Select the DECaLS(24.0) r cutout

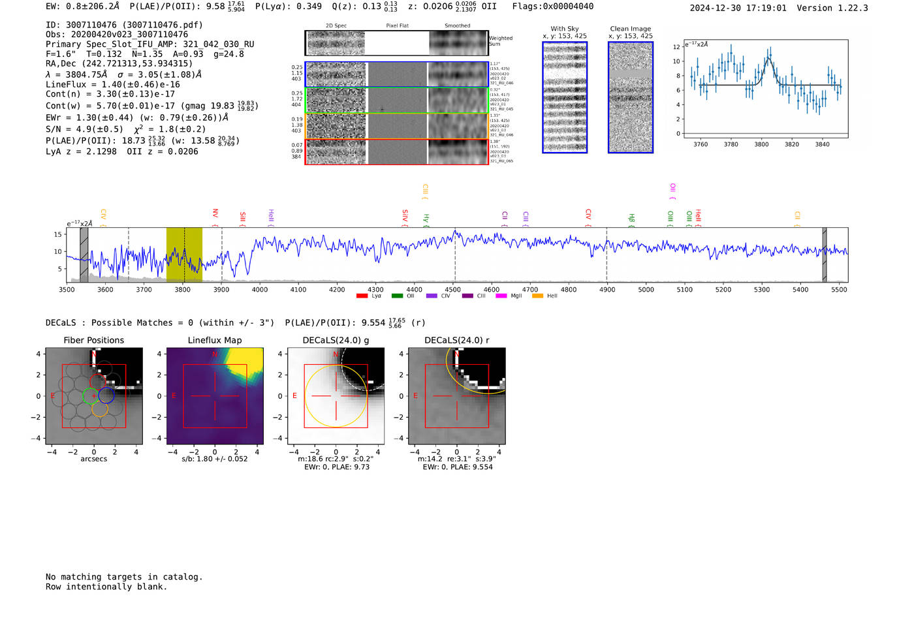(x=457, y=396)
